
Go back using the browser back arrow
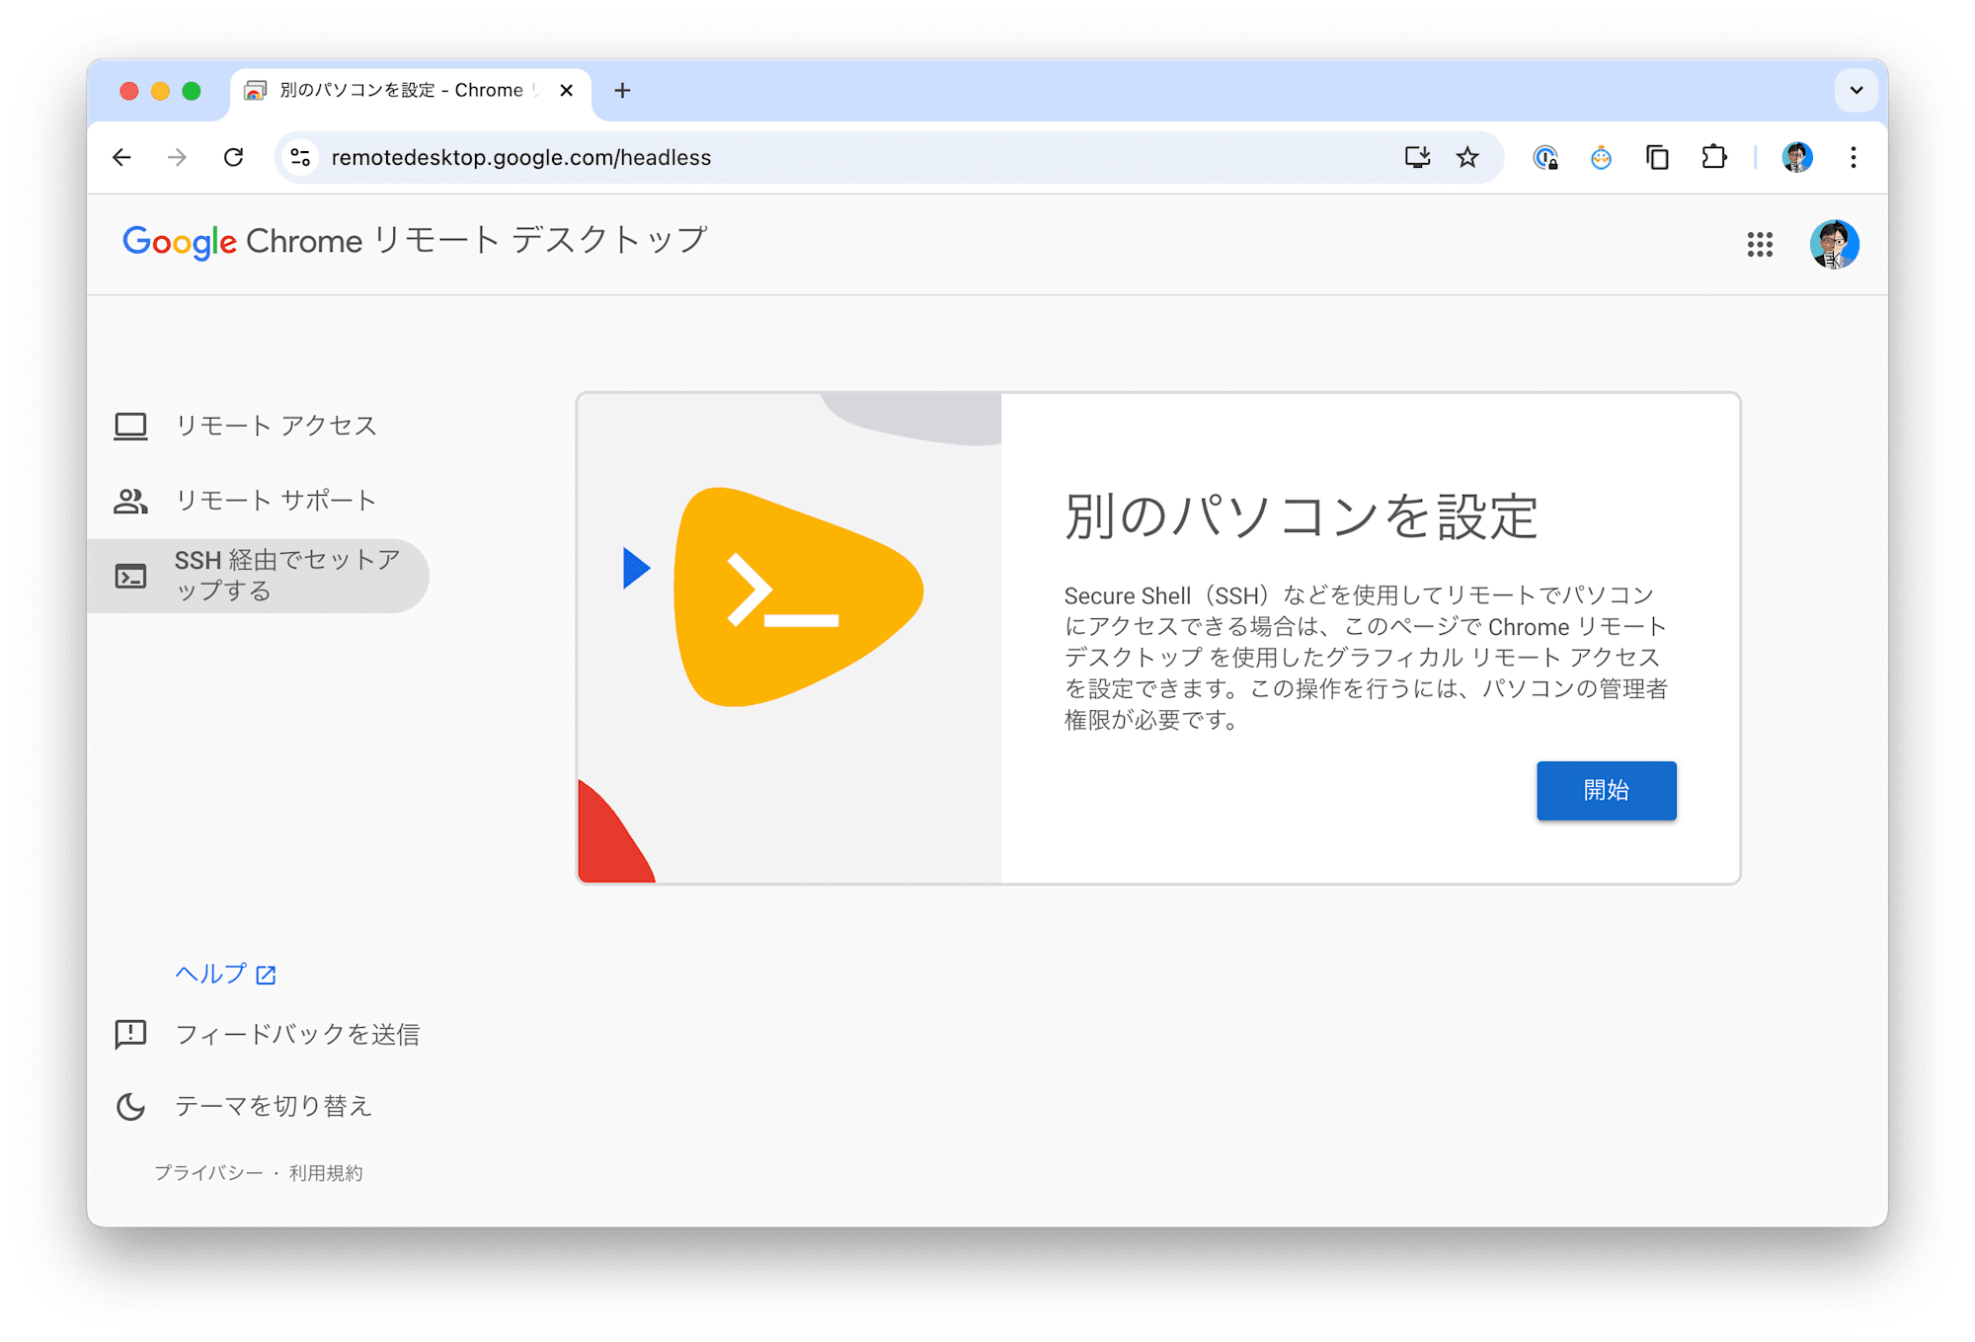(x=122, y=157)
